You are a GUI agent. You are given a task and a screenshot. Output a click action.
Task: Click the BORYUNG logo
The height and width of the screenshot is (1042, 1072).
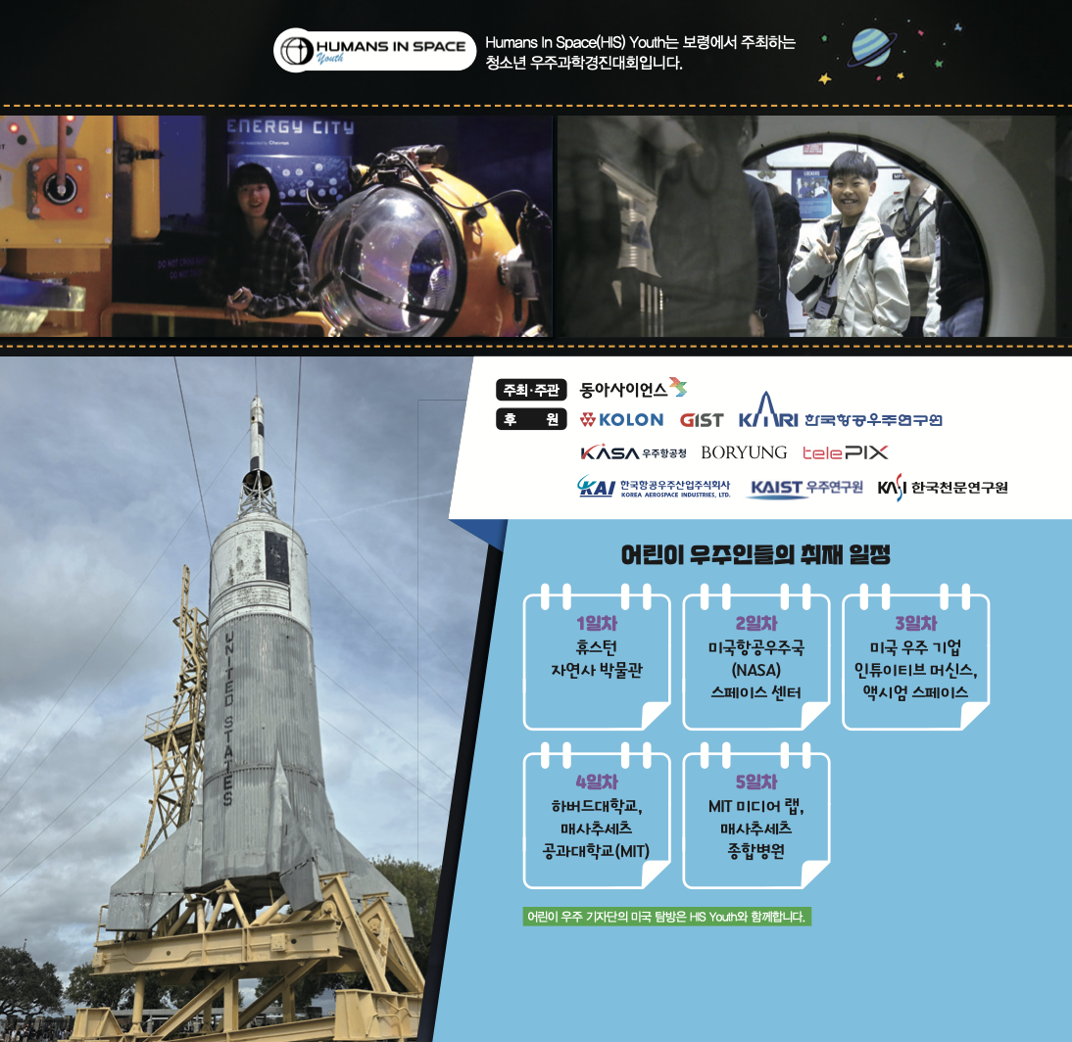(x=744, y=452)
